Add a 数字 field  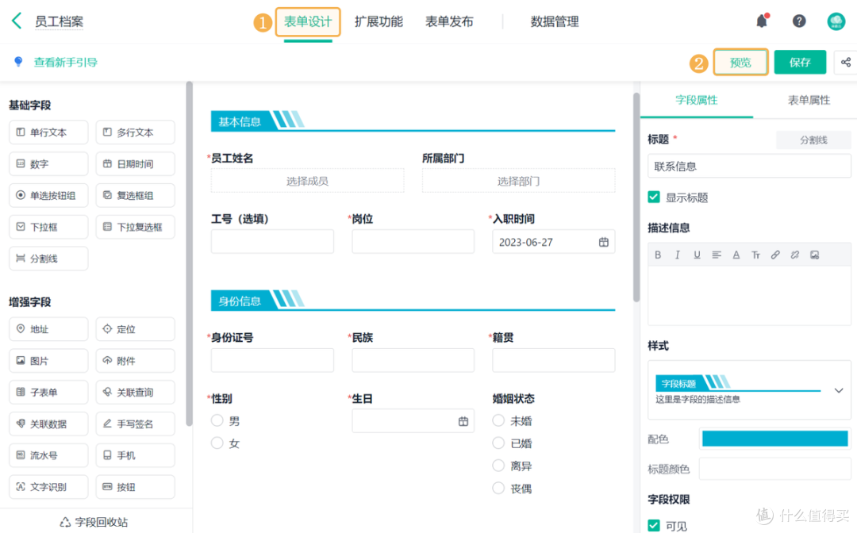click(x=48, y=164)
